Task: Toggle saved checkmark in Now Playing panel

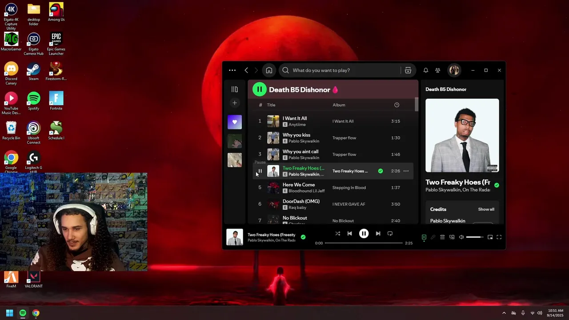Action: 497,185
